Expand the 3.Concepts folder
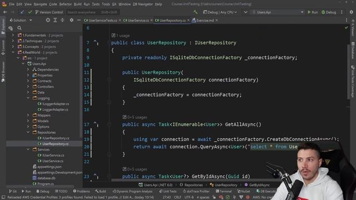Screen dimensions: 356x200 click(13, 47)
